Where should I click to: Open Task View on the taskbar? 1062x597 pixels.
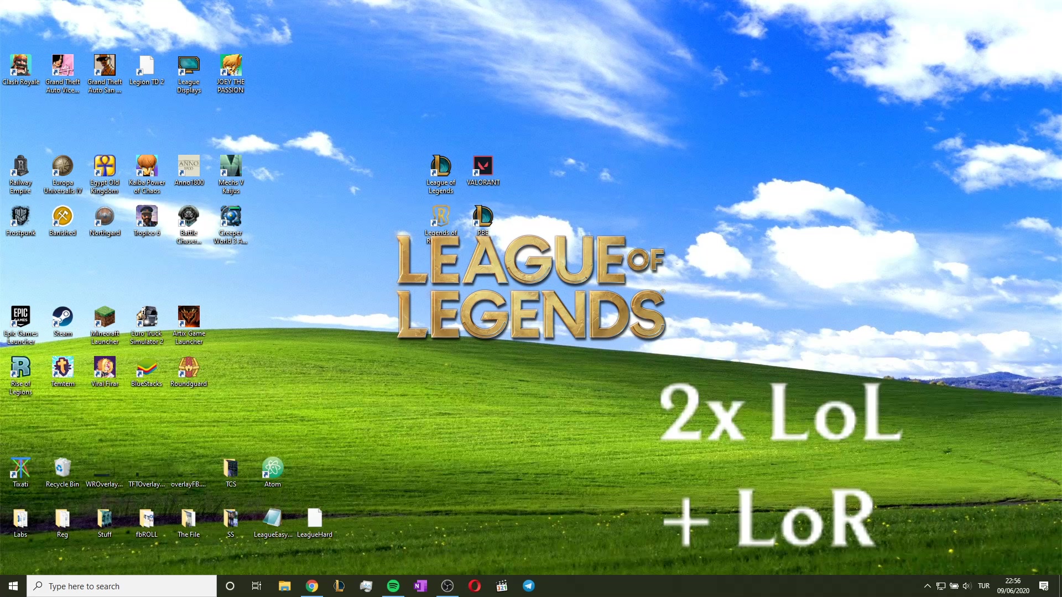[x=257, y=586]
